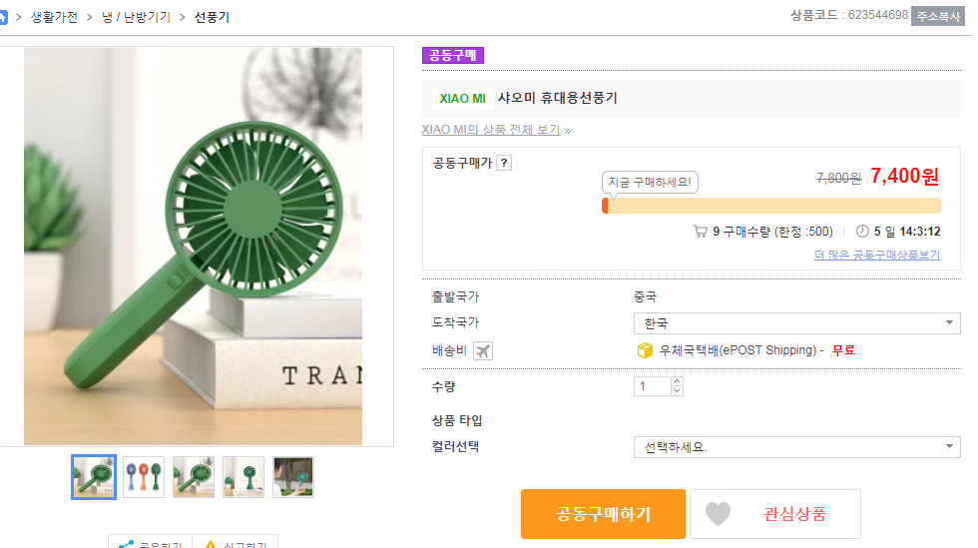This screenshot has height=548, width=978.
Task: Go to the 생활가전 breadcrumb category
Action: (56, 17)
